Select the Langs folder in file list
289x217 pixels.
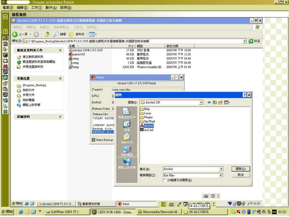tap(146, 113)
